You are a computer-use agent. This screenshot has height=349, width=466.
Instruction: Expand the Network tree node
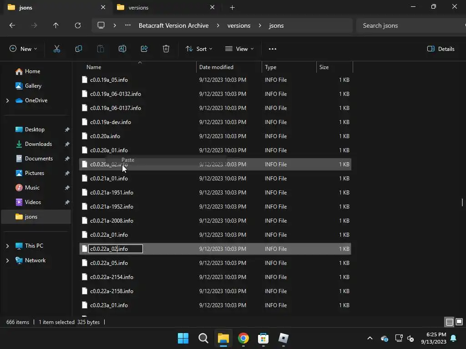(7, 260)
